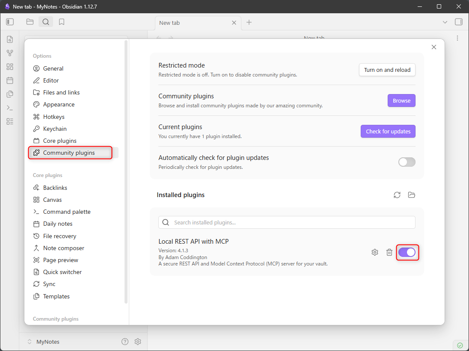Viewport: 469px width, 351px height.
Task: Close the settings dialog
Action: click(x=434, y=47)
